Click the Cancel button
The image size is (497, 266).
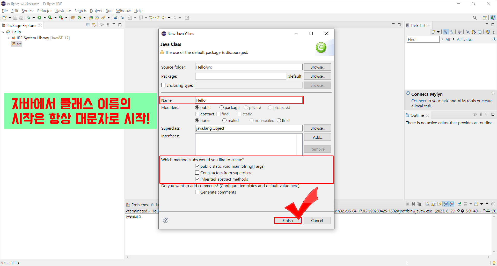point(317,220)
